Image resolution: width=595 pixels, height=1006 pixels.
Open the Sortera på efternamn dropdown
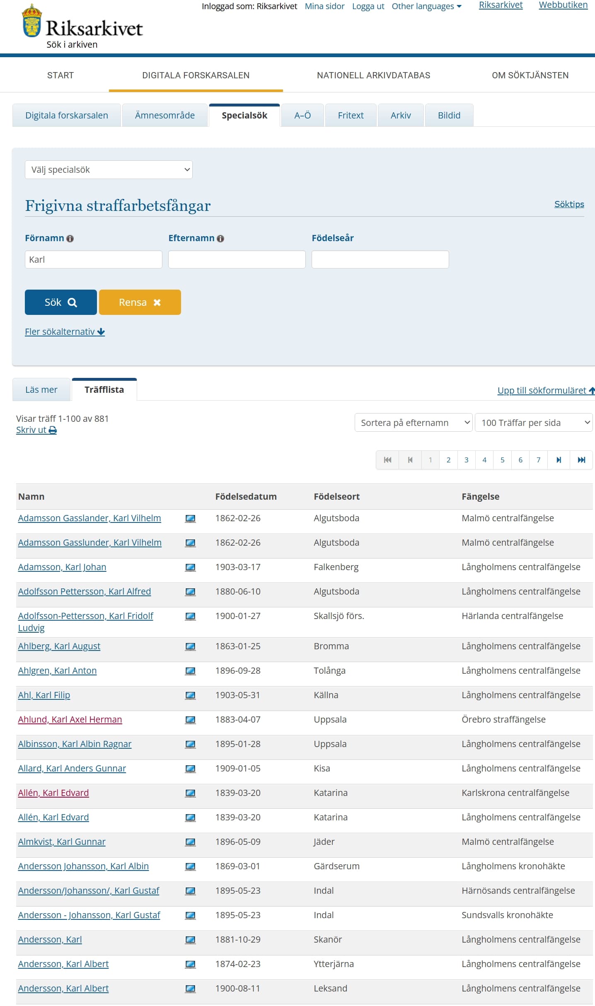[413, 423]
